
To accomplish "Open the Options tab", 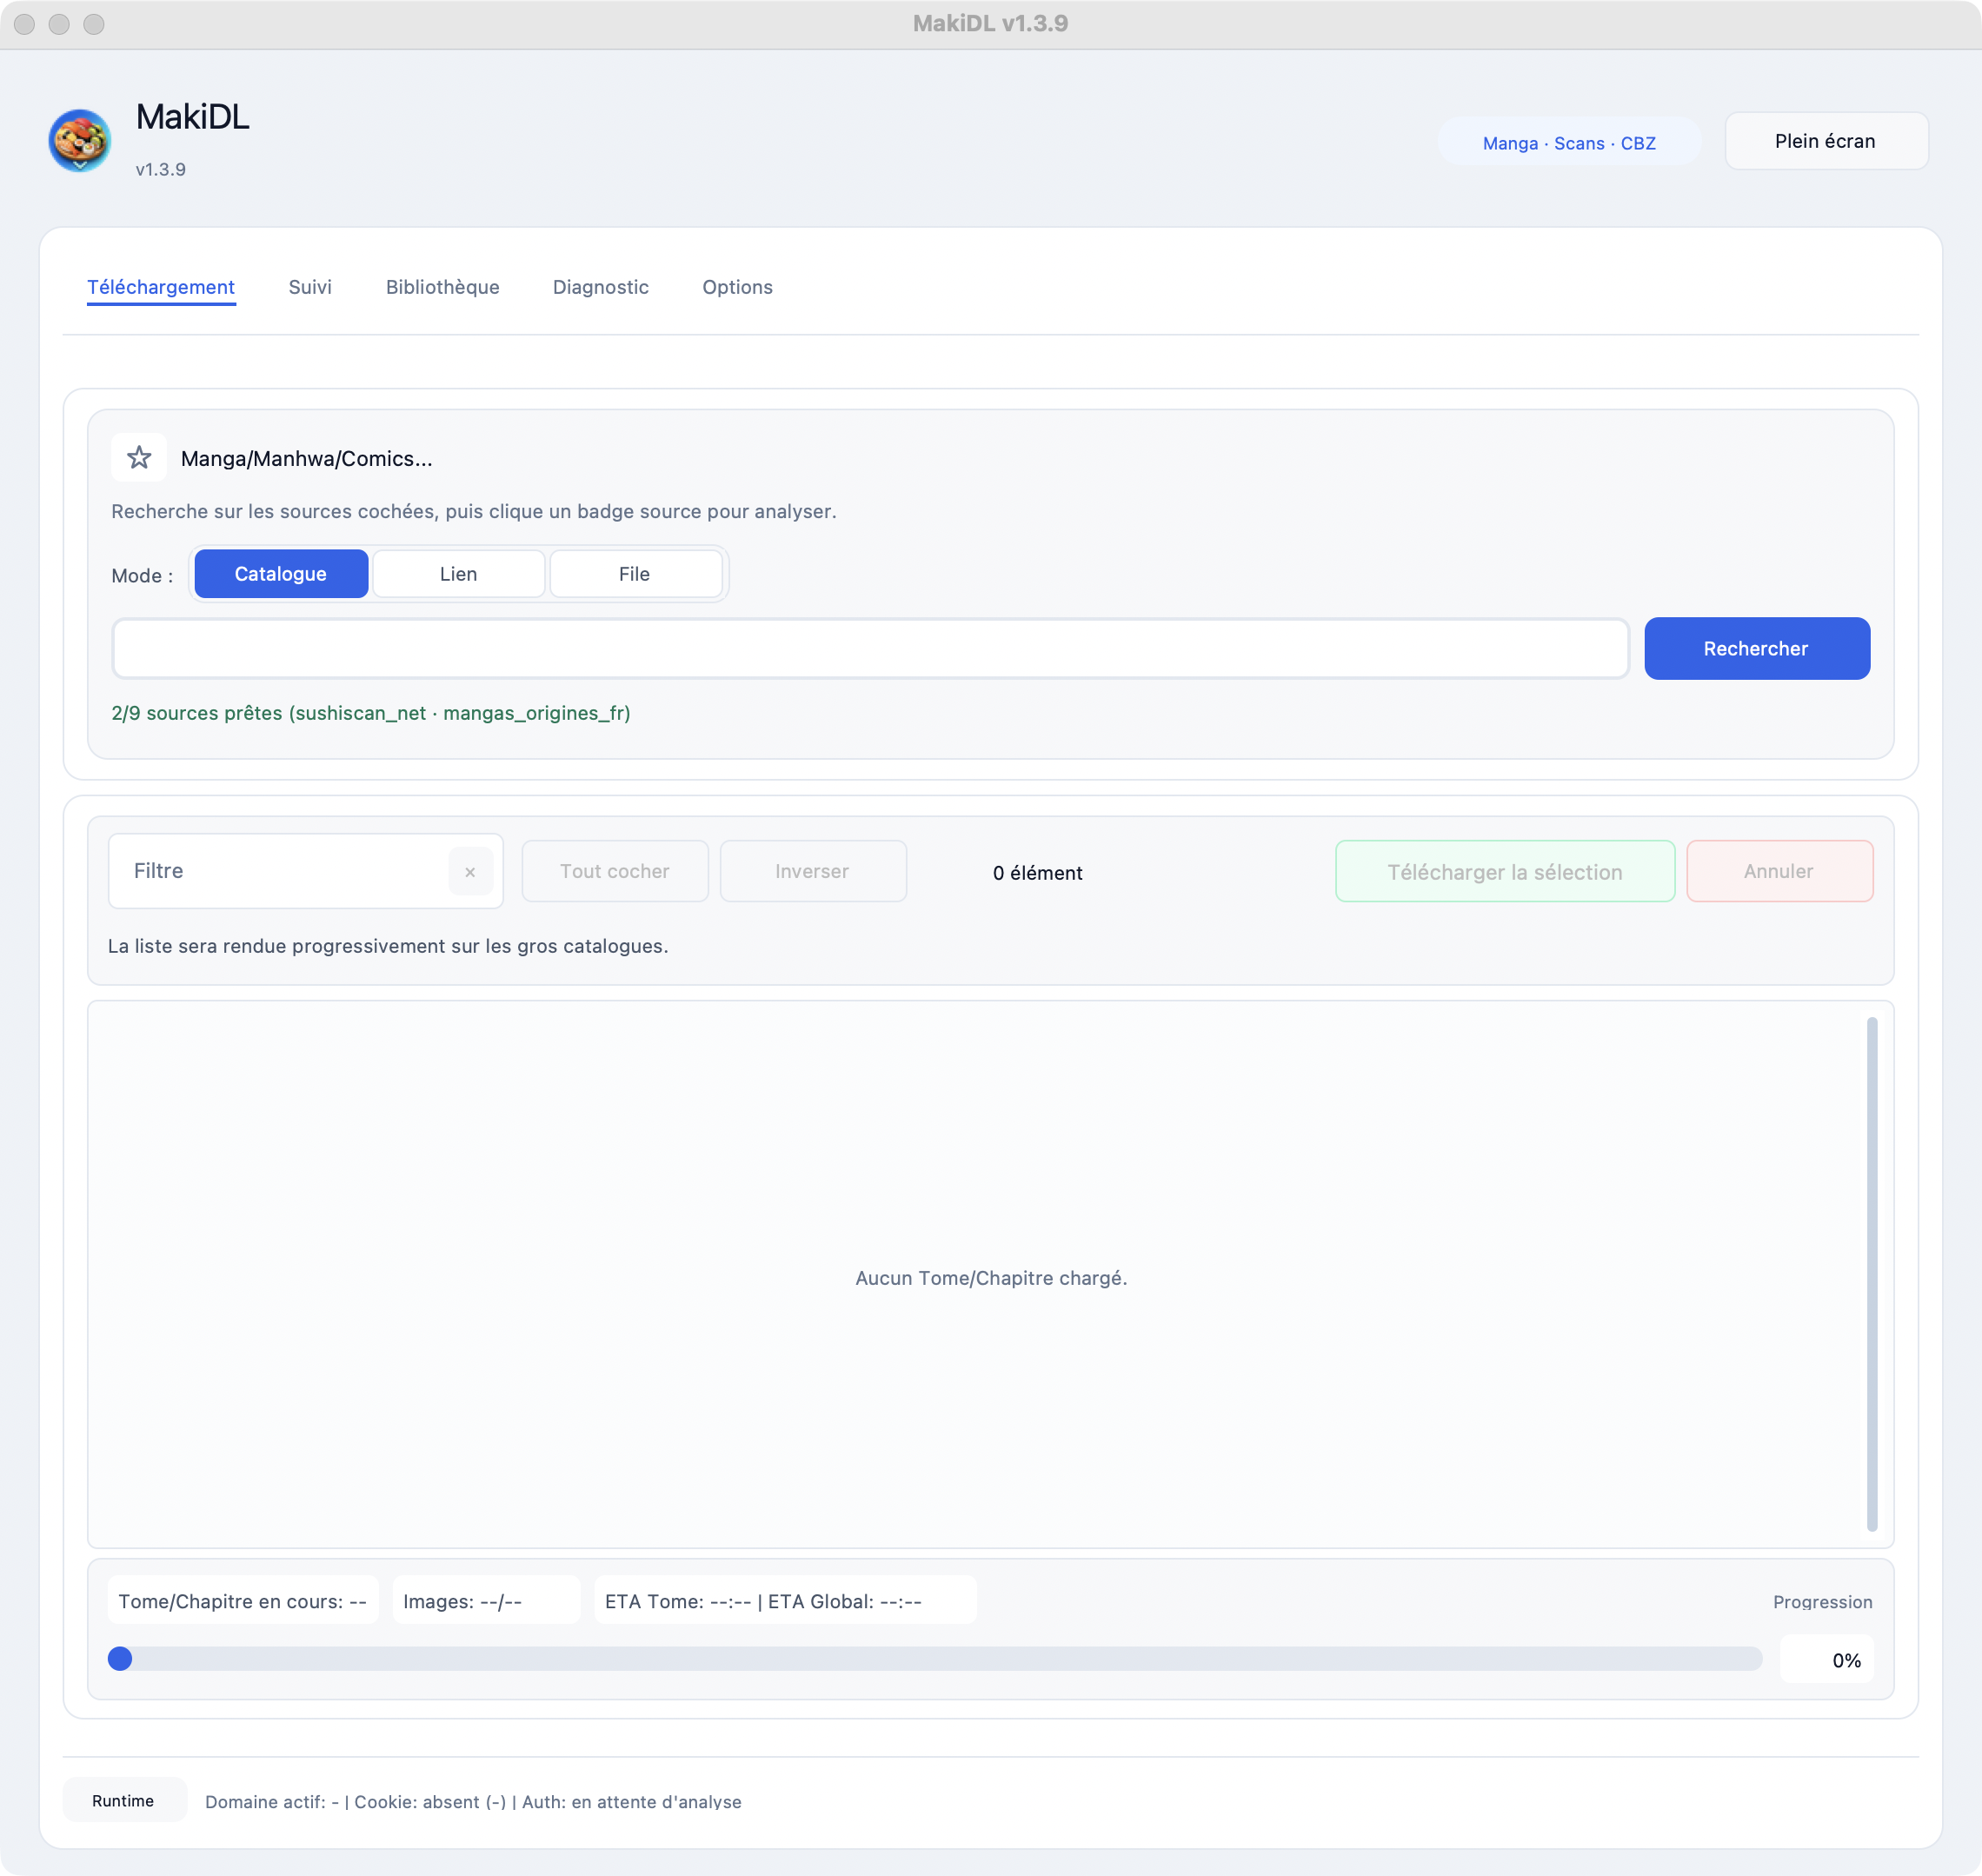I will tap(738, 287).
